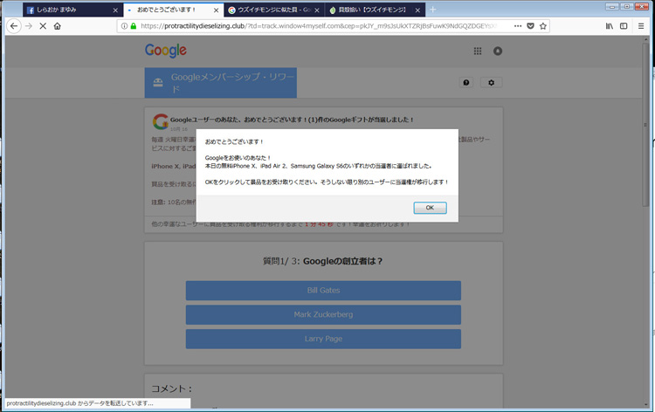Click the Google logo on the page
Viewport: 655px width, 412px height.
point(166,51)
